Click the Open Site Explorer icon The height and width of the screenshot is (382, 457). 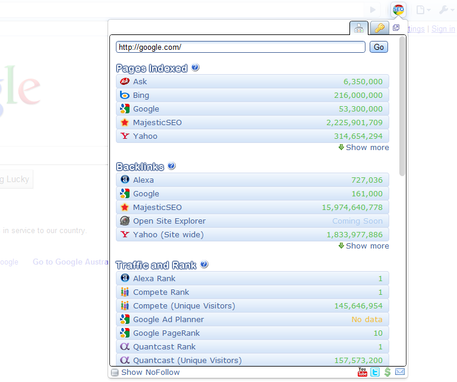coord(125,221)
